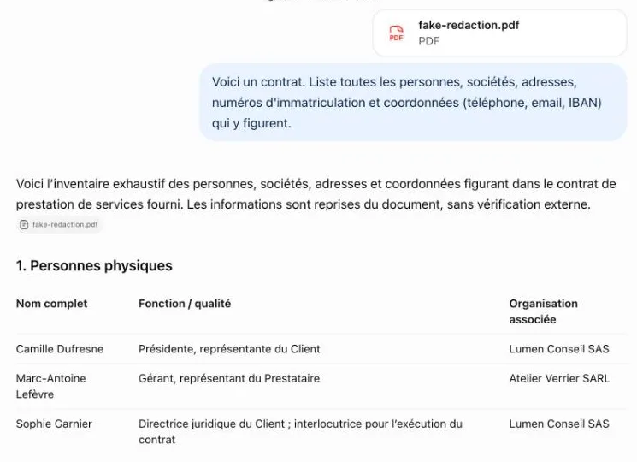Click the "Nom complet" column header
This screenshot has width=637, height=462.
51,304
